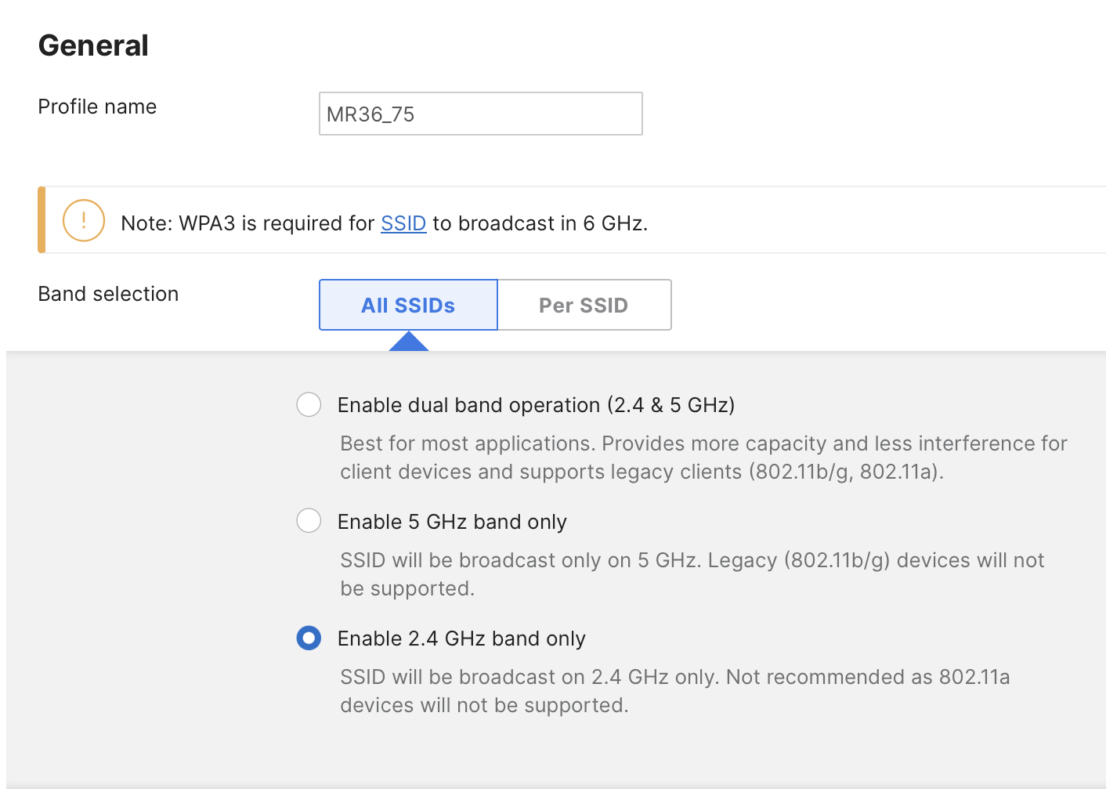Screen dimensions: 1106x796
Task: Click inside the Profile name text field
Action: click(479, 114)
